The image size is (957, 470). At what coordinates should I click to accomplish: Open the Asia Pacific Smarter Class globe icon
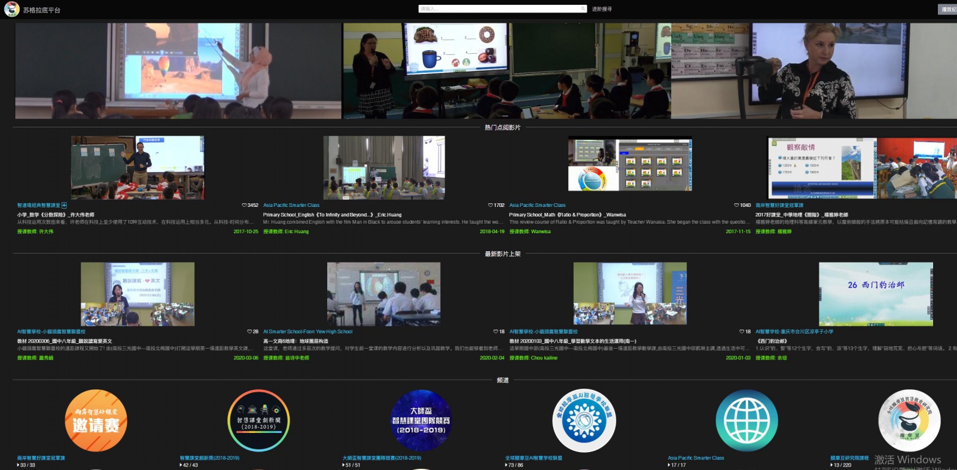[746, 420]
